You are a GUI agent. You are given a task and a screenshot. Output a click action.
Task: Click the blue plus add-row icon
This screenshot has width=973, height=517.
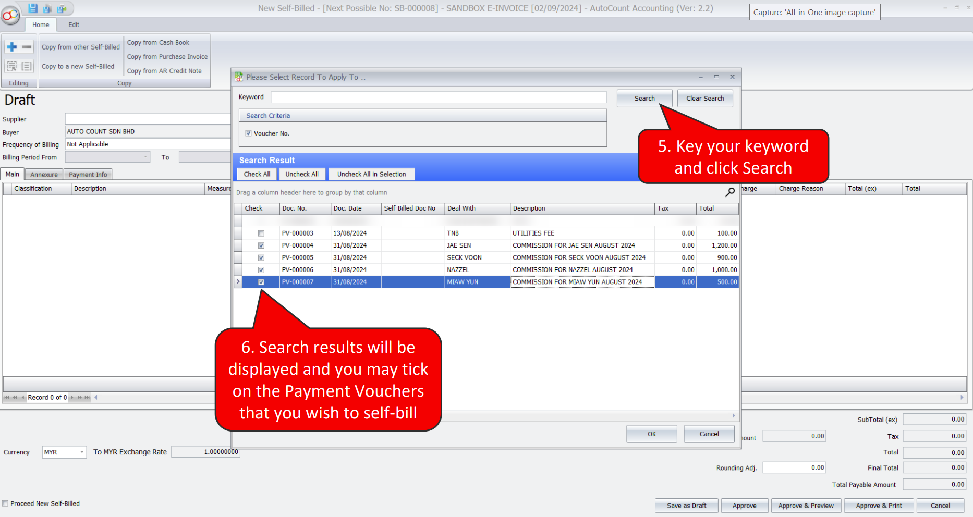pyautogui.click(x=12, y=47)
